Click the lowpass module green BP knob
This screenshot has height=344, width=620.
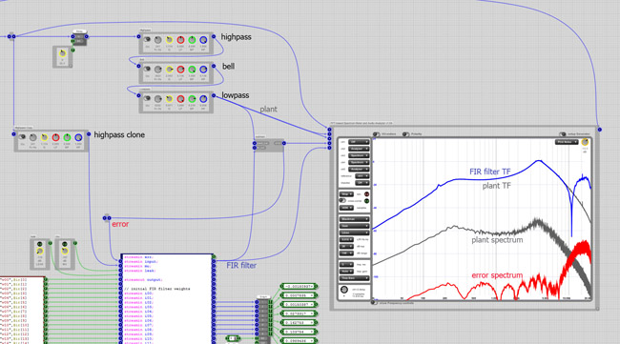pos(192,99)
